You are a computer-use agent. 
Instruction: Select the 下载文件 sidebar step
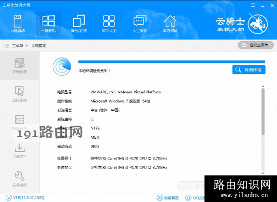pos(20,151)
